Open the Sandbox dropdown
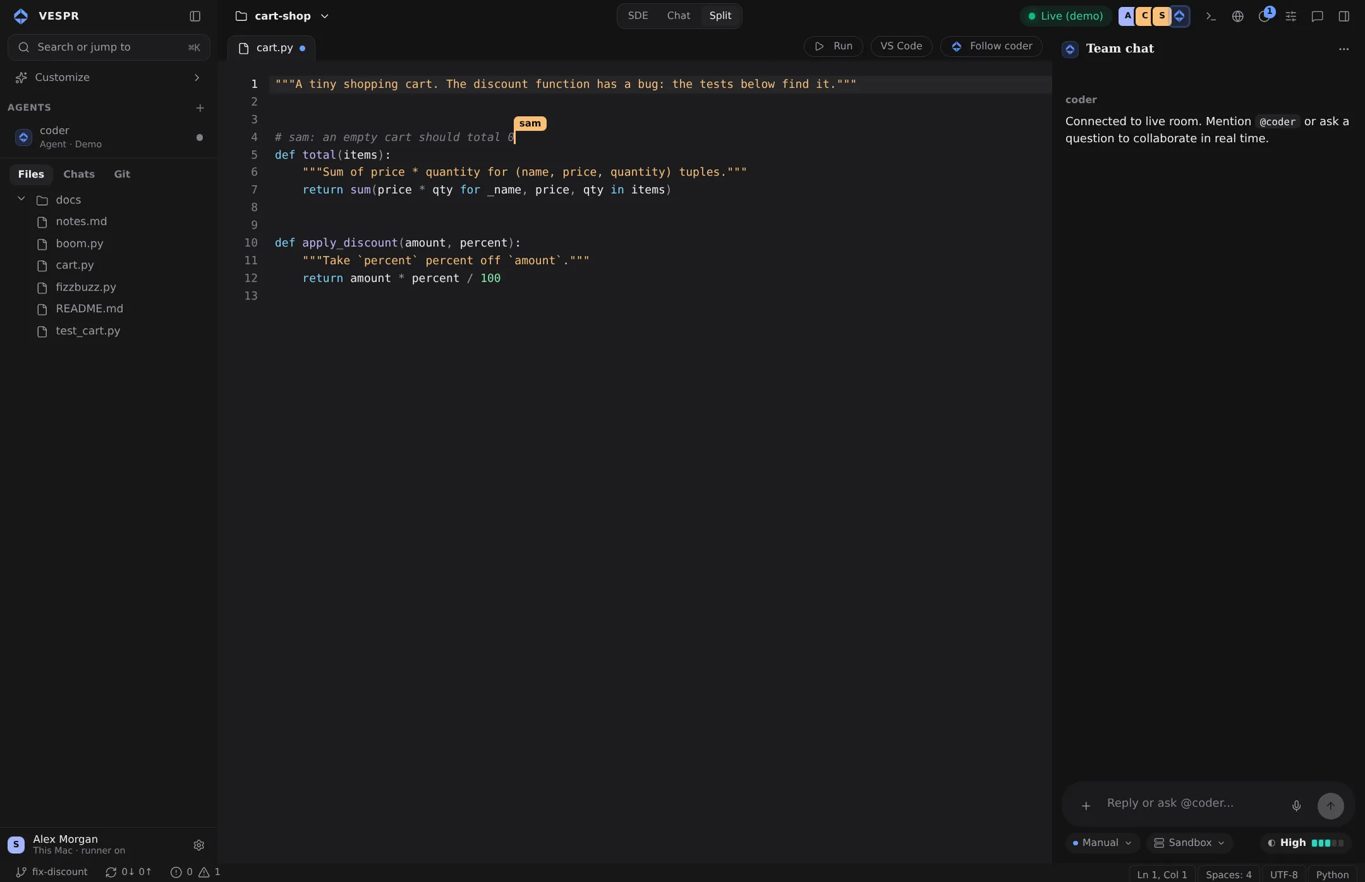The width and height of the screenshot is (1365, 882). 1189,843
